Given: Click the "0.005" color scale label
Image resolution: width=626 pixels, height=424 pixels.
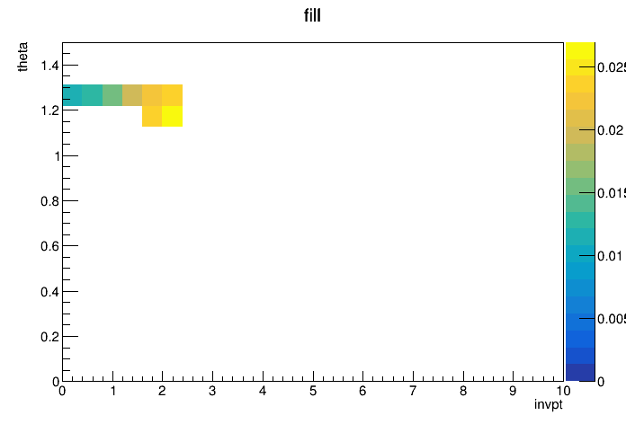Looking at the screenshot, I should coord(612,319).
